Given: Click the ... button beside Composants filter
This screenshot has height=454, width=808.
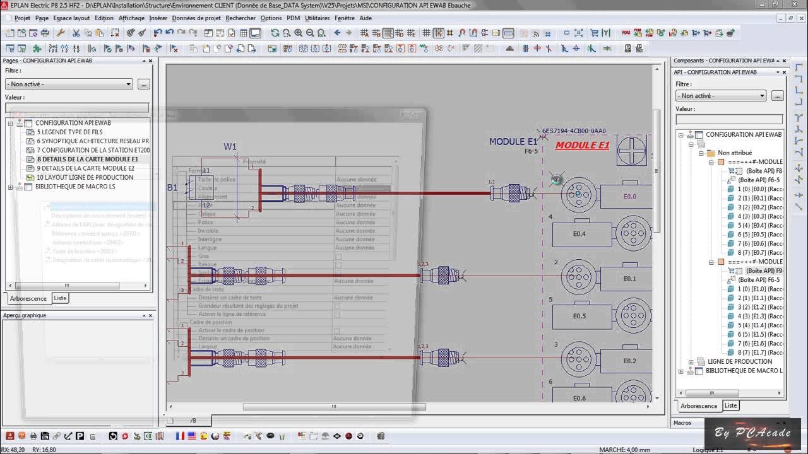Looking at the screenshot, I should click(x=777, y=96).
